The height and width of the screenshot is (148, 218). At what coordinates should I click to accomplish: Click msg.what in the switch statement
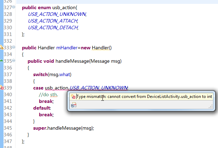60,75
